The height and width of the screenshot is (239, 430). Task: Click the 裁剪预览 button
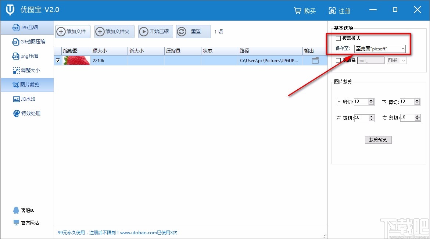click(378, 140)
